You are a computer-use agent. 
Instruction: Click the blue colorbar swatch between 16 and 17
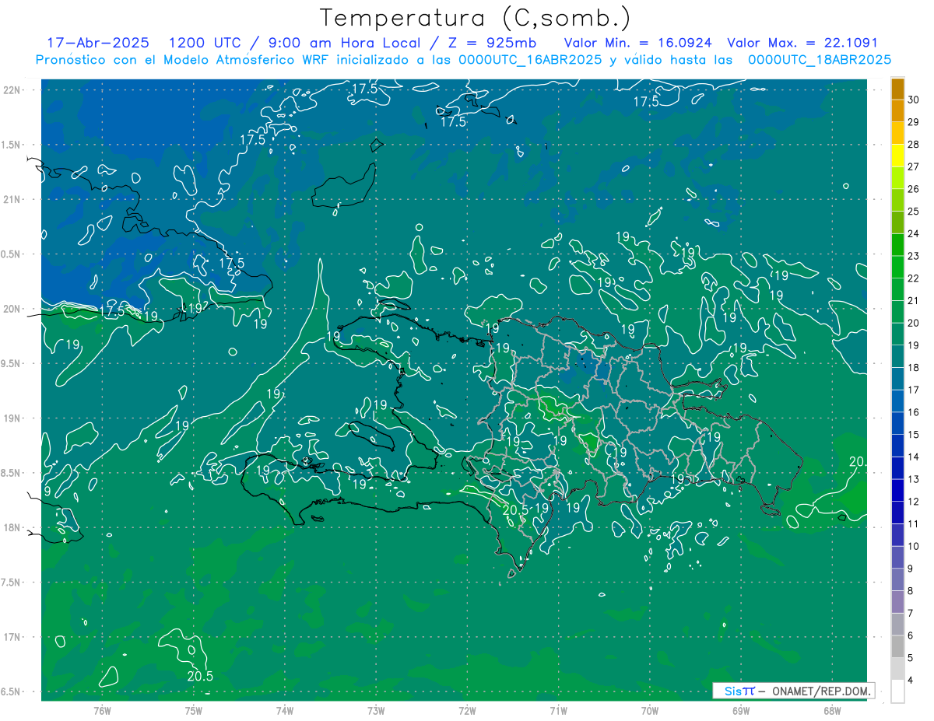click(897, 401)
